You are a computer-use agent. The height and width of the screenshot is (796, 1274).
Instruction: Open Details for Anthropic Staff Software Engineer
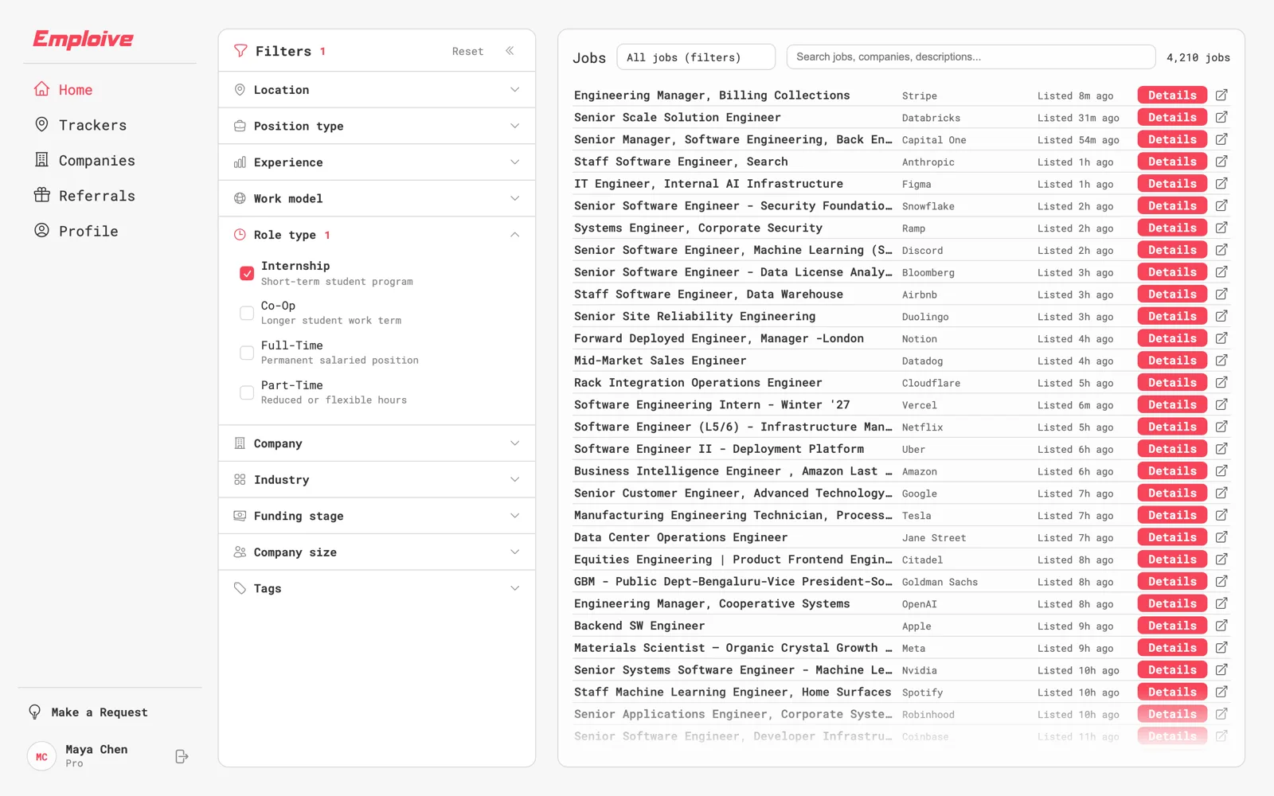(1172, 162)
